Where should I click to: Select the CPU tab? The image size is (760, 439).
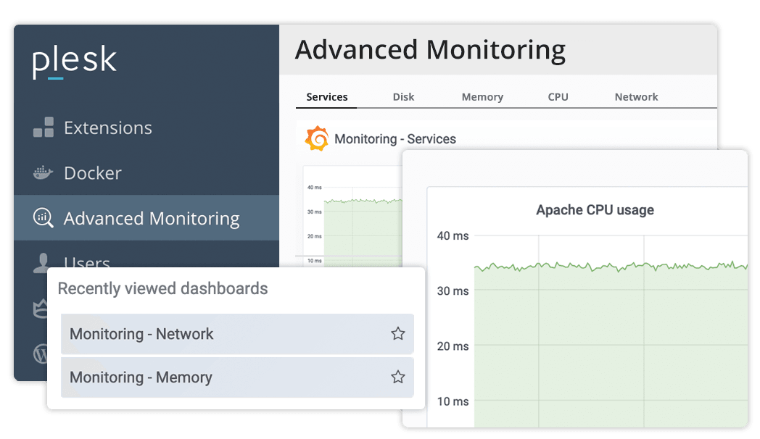[x=558, y=97]
